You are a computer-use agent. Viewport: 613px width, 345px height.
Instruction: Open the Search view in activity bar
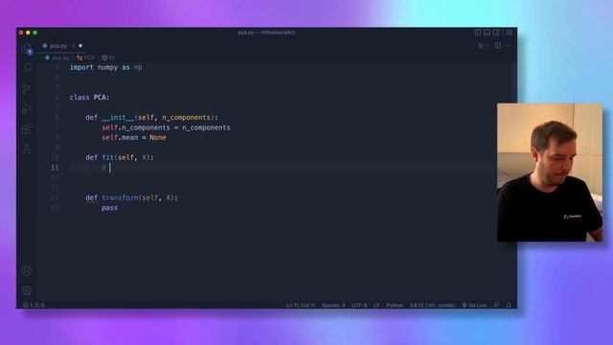coord(27,68)
